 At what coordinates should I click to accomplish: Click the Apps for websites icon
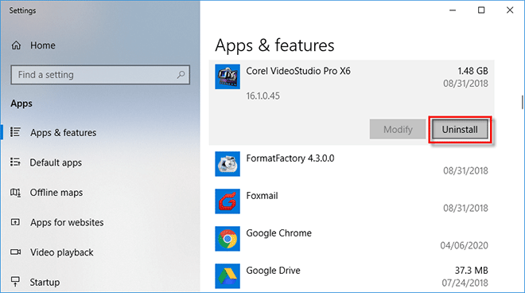tap(15, 222)
